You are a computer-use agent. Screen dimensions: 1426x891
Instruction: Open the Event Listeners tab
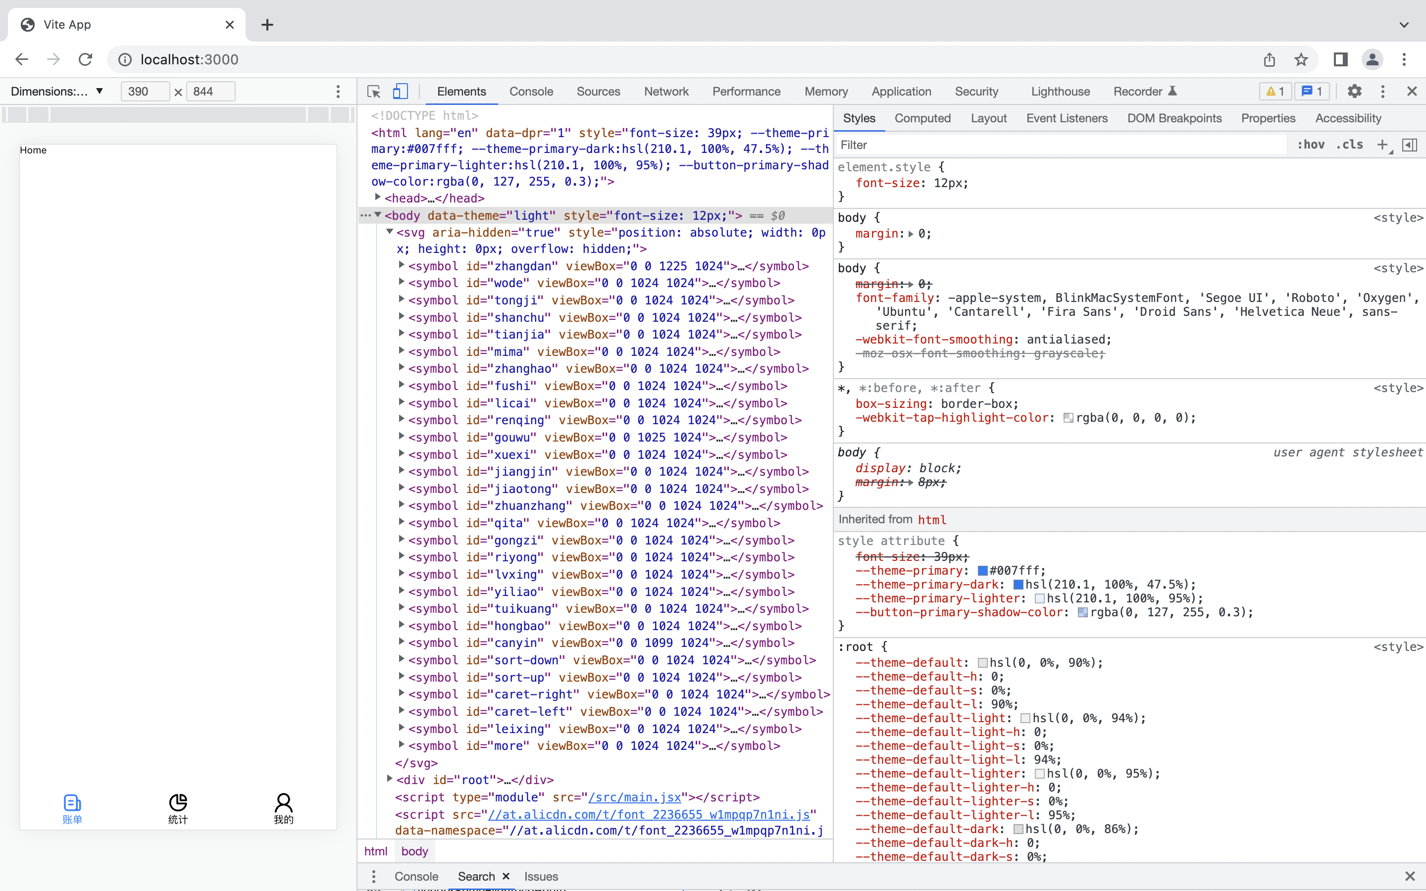click(1067, 118)
